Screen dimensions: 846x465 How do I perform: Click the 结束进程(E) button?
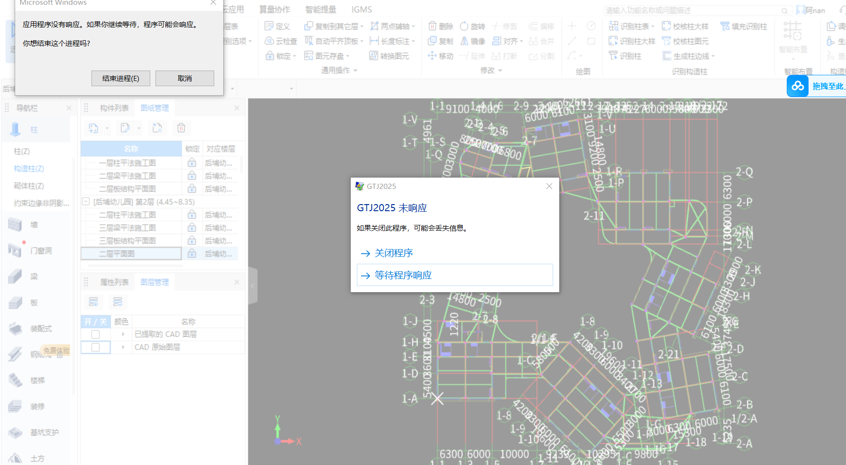pyautogui.click(x=120, y=78)
